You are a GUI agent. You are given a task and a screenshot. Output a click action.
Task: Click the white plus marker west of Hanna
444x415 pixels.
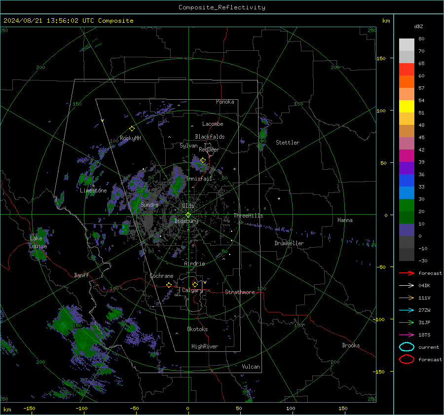pyautogui.click(x=279, y=198)
